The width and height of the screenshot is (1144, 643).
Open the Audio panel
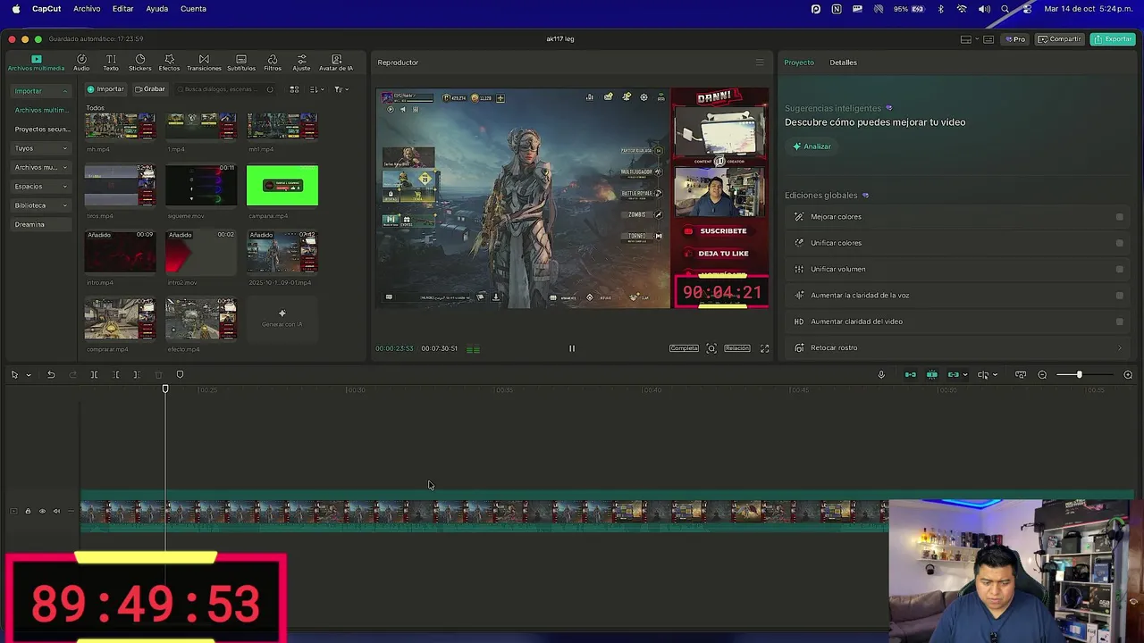tap(81, 63)
